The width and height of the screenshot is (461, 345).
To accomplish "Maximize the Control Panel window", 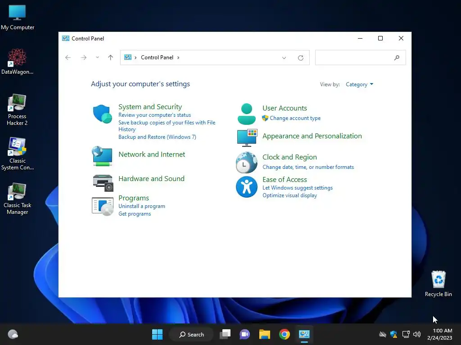I will pos(380,39).
